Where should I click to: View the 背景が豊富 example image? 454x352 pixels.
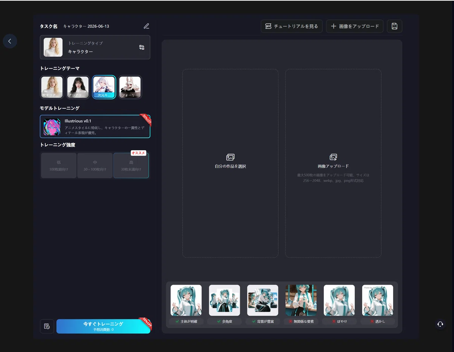(x=263, y=301)
